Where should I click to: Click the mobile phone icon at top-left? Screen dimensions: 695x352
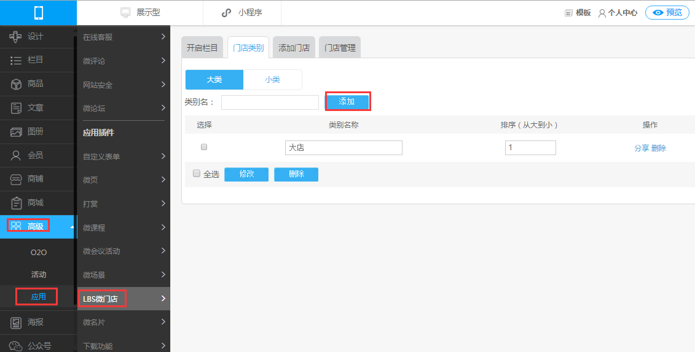(x=39, y=12)
